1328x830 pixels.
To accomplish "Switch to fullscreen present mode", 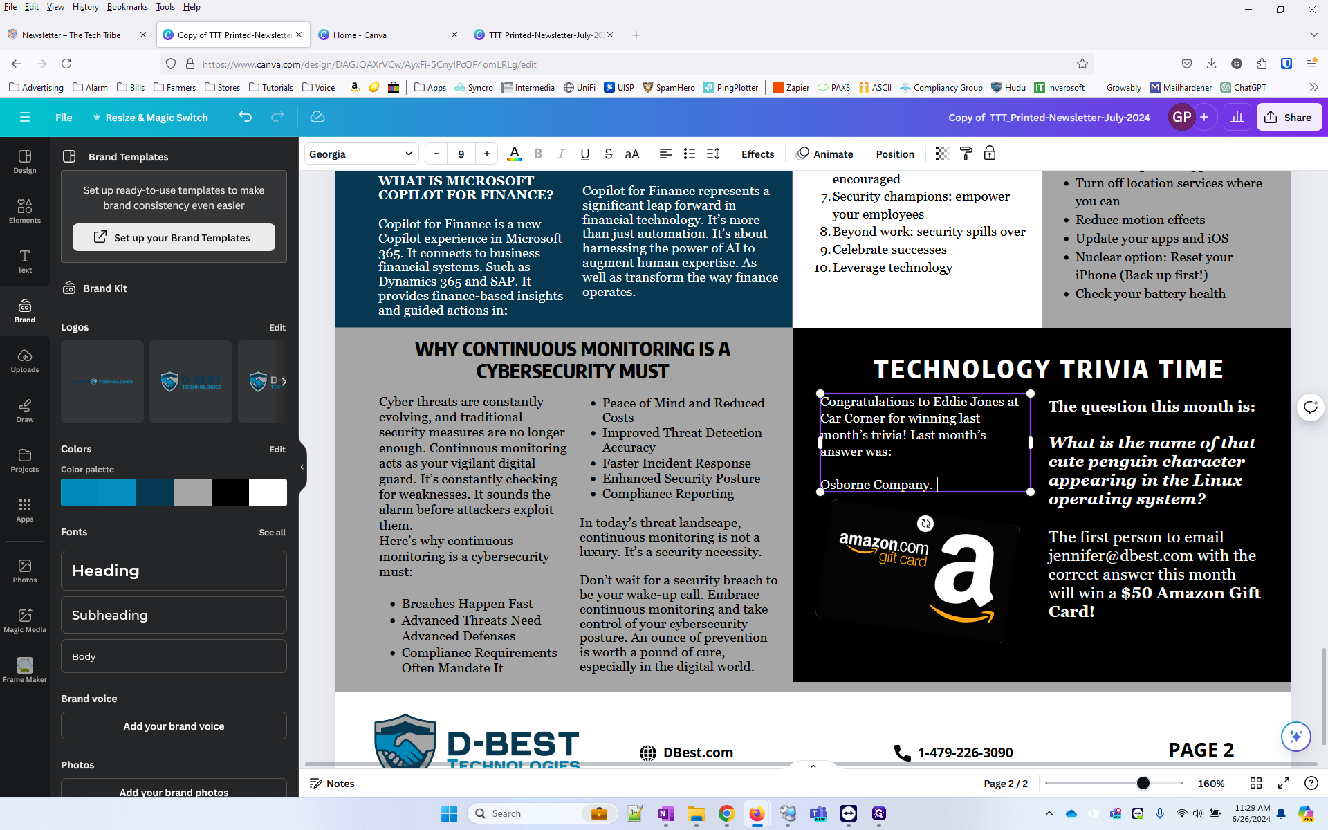I will [x=1284, y=783].
